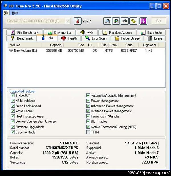Screen dimensions: 171x176
Task: Toggle the S.M.A.R.T checkbox
Action: [x=13, y=95]
